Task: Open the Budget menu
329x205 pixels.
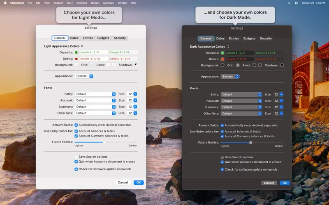Action: coord(95,3)
